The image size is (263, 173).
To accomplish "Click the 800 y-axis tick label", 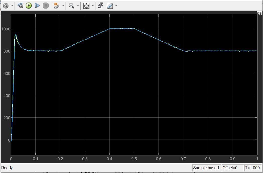I will point(7,51).
